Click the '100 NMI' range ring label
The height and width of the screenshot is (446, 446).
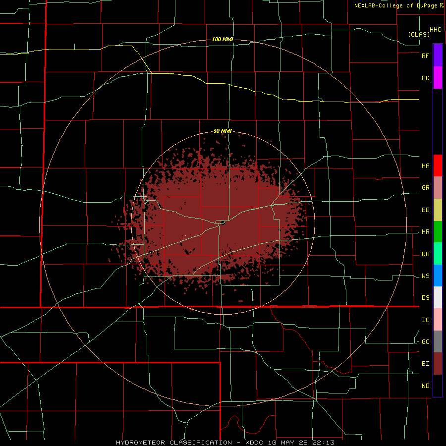(x=223, y=39)
